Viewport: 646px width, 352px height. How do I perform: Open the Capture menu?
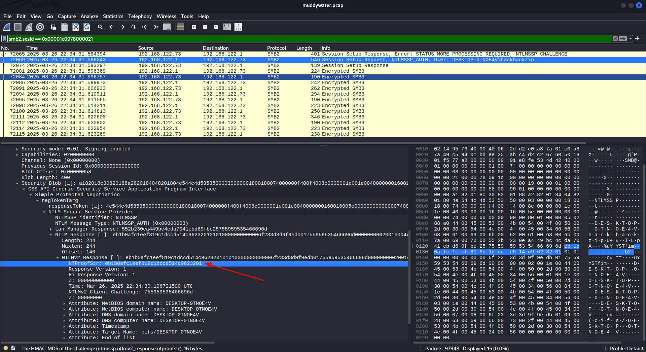click(x=67, y=16)
